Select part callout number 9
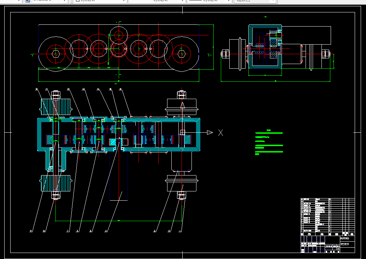The height and width of the screenshot is (259, 366). click(31, 231)
